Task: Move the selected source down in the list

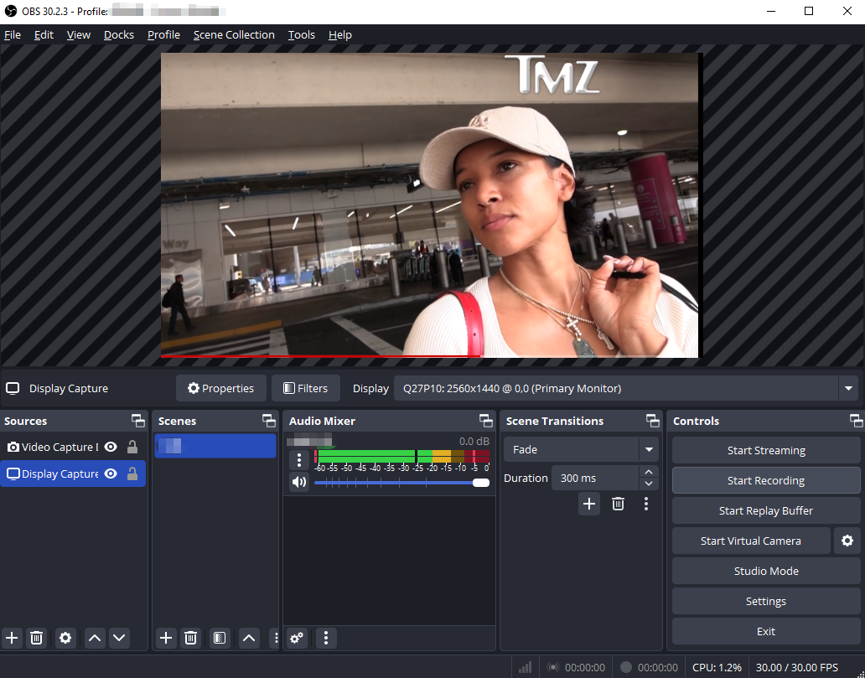Action: click(119, 638)
